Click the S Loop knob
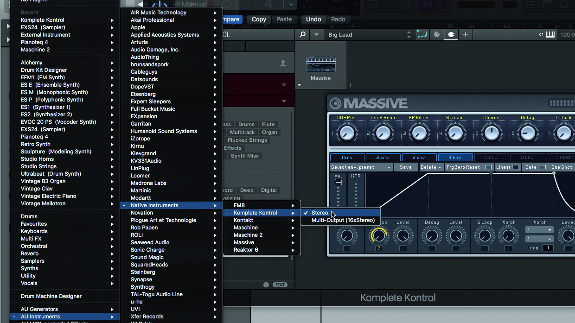 [485, 236]
